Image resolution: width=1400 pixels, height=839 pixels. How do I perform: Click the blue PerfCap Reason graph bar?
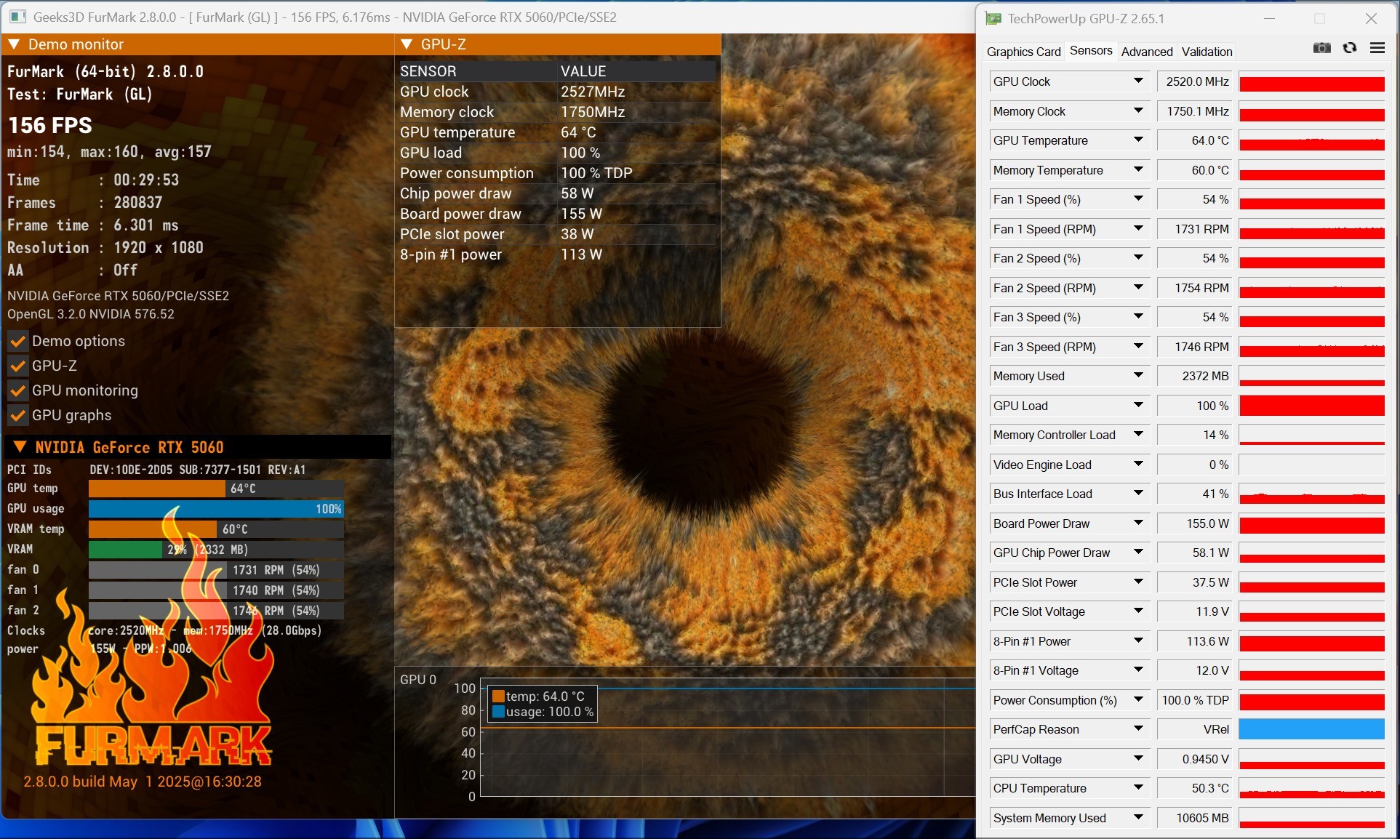click(1311, 729)
